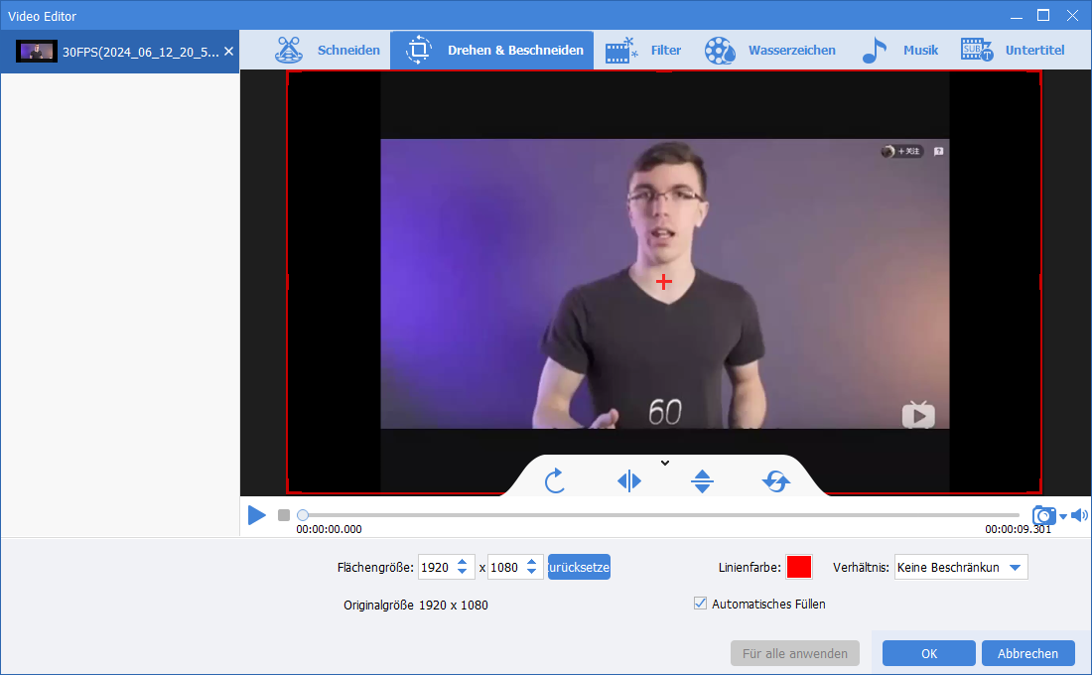Play the video preview
The image size is (1092, 675).
(x=257, y=515)
